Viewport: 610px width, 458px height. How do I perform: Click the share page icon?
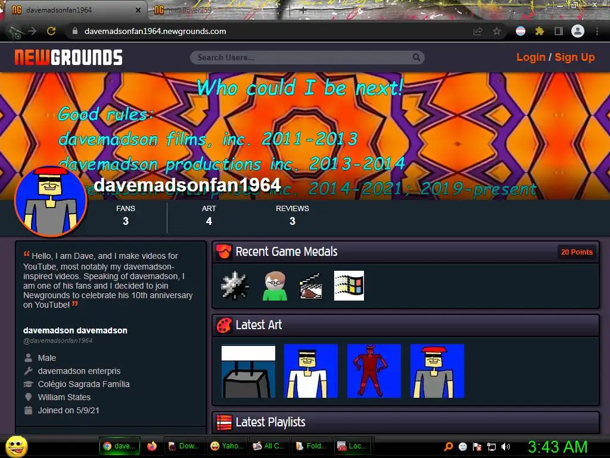point(477,32)
